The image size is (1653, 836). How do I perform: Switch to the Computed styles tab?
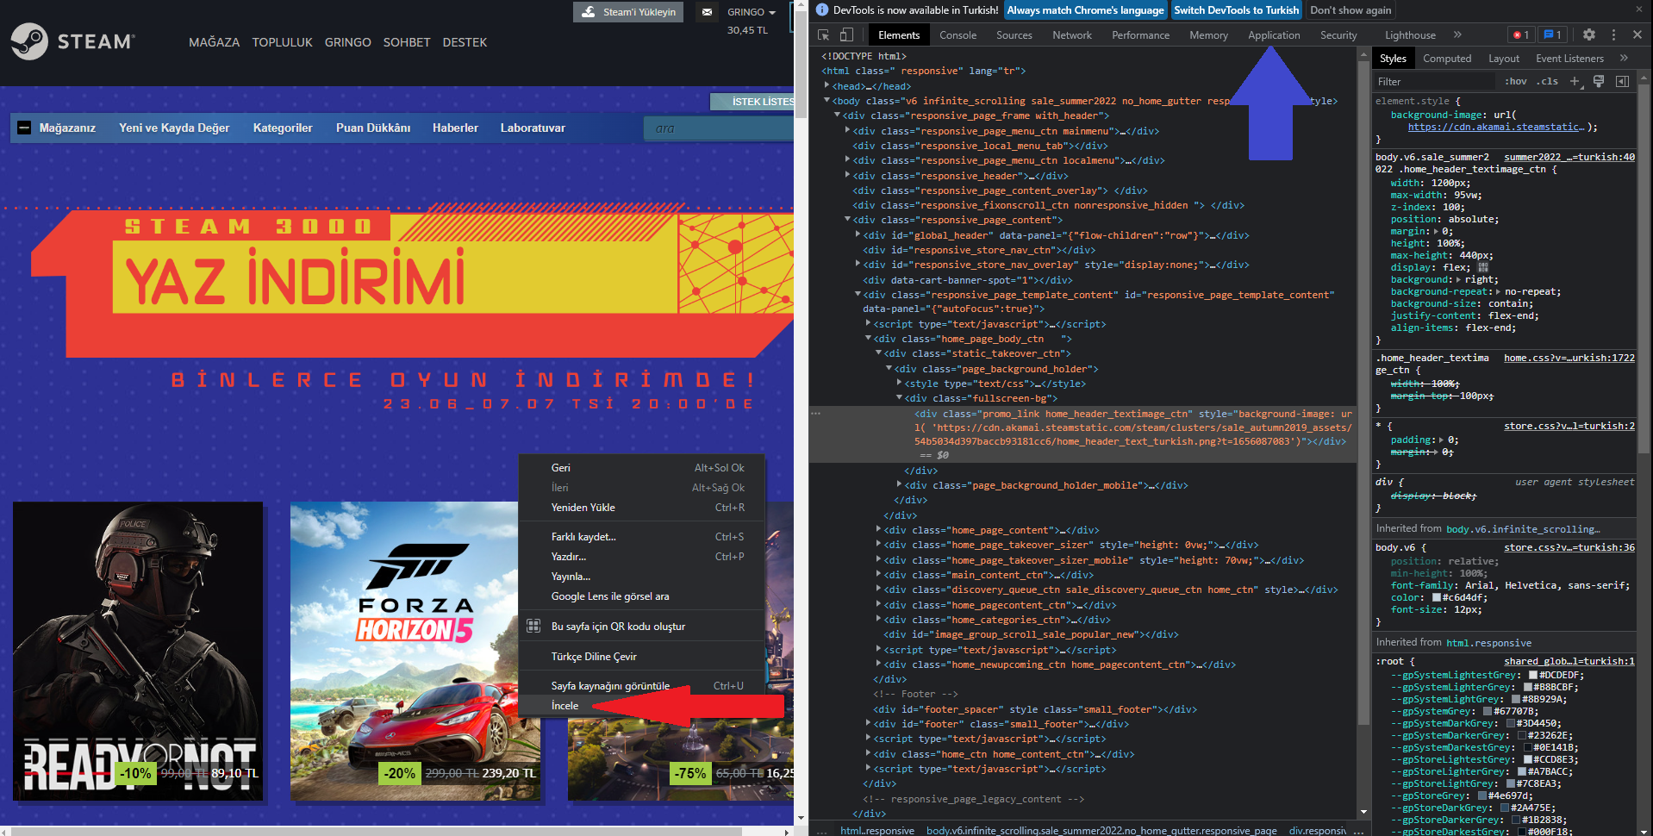(1447, 59)
